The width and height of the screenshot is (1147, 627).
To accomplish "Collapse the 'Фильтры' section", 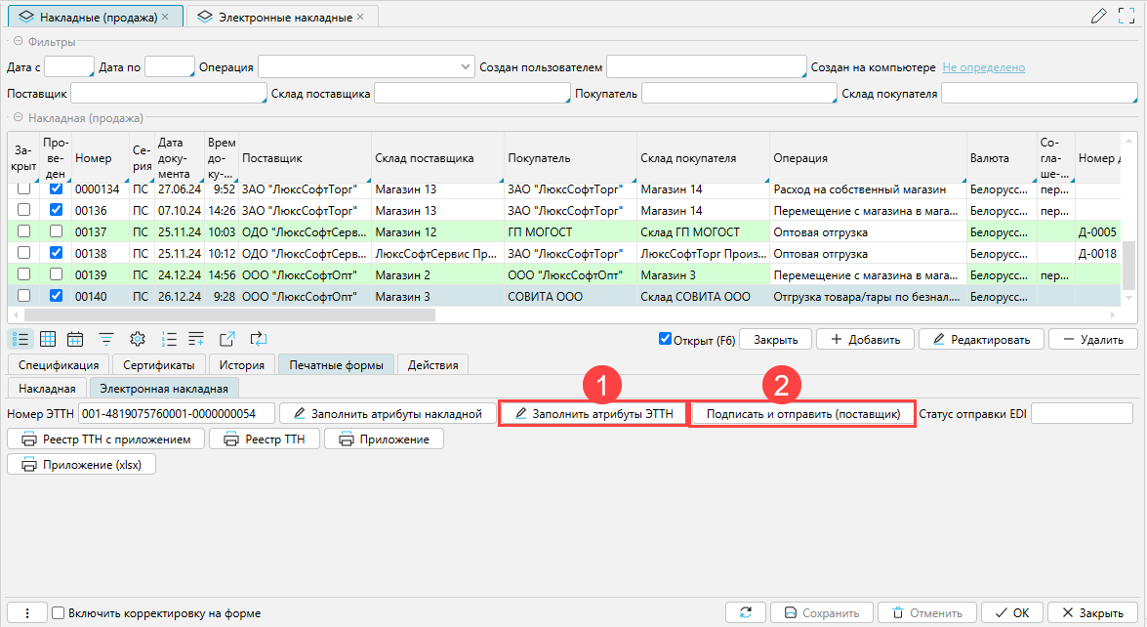I will tap(18, 42).
